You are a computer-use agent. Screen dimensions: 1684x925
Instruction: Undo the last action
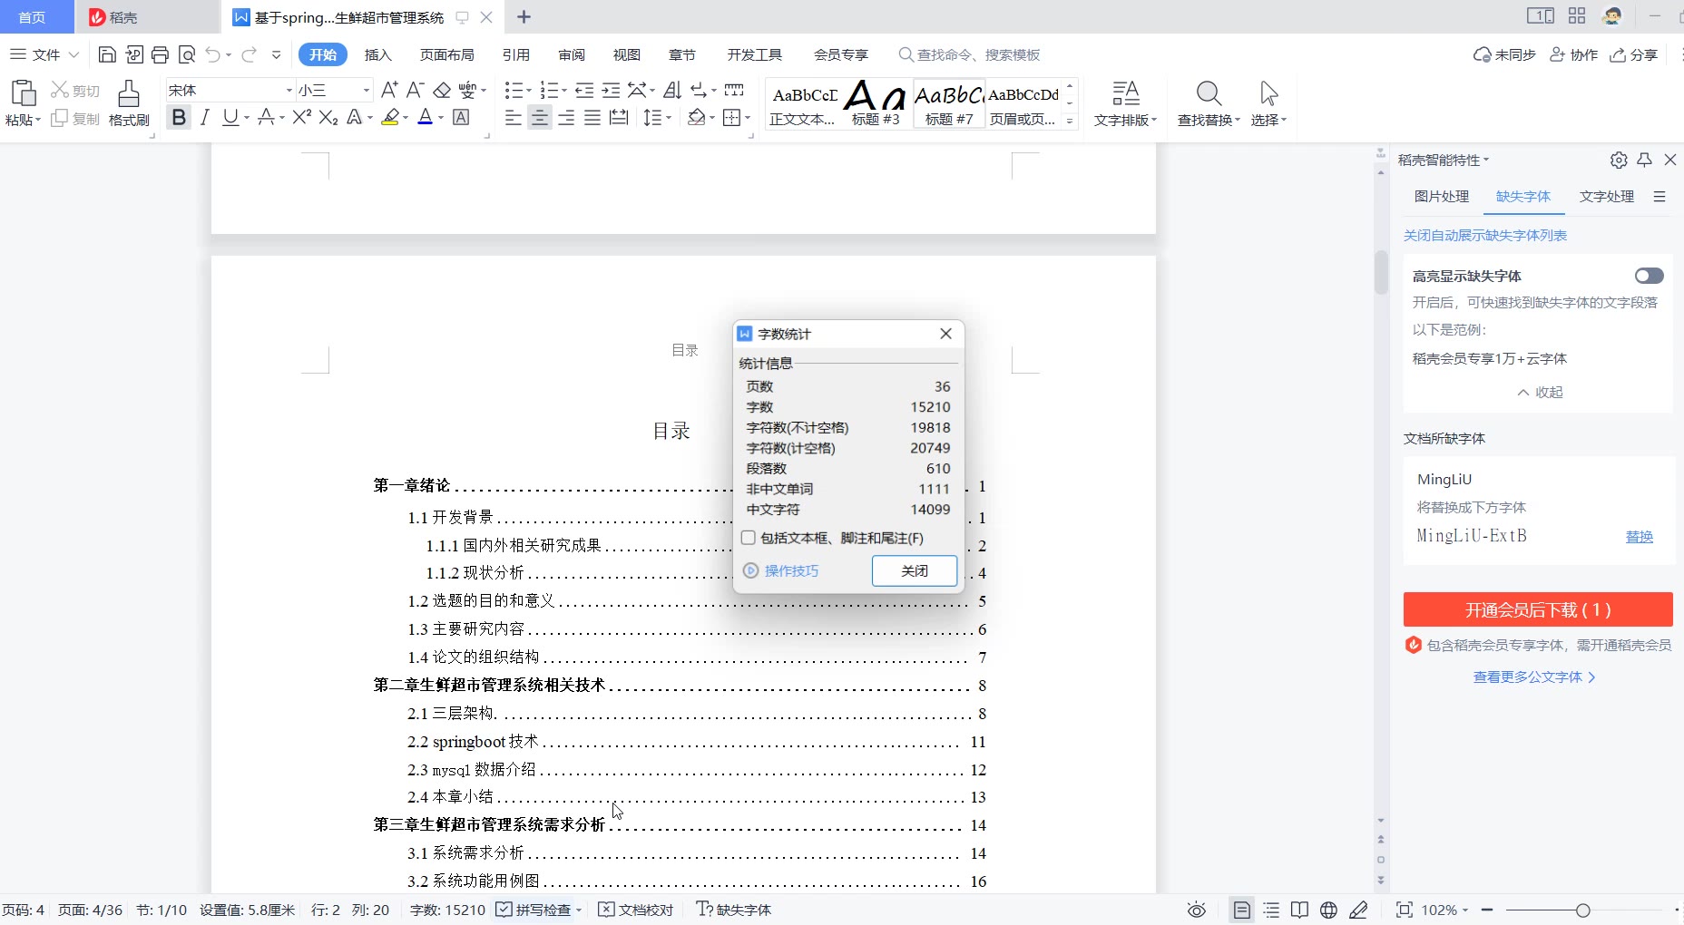click(x=212, y=54)
